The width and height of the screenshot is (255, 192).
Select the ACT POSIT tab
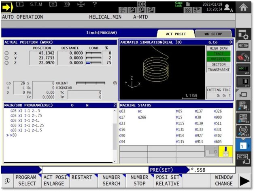(176, 34)
